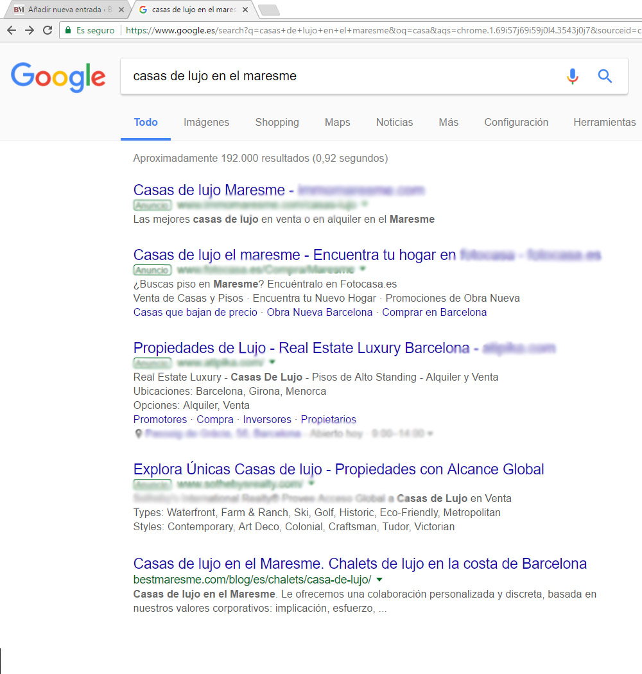The width and height of the screenshot is (642, 674).
Task: Open 'Explora Únicas Casas de lujo' result
Action: pos(338,469)
